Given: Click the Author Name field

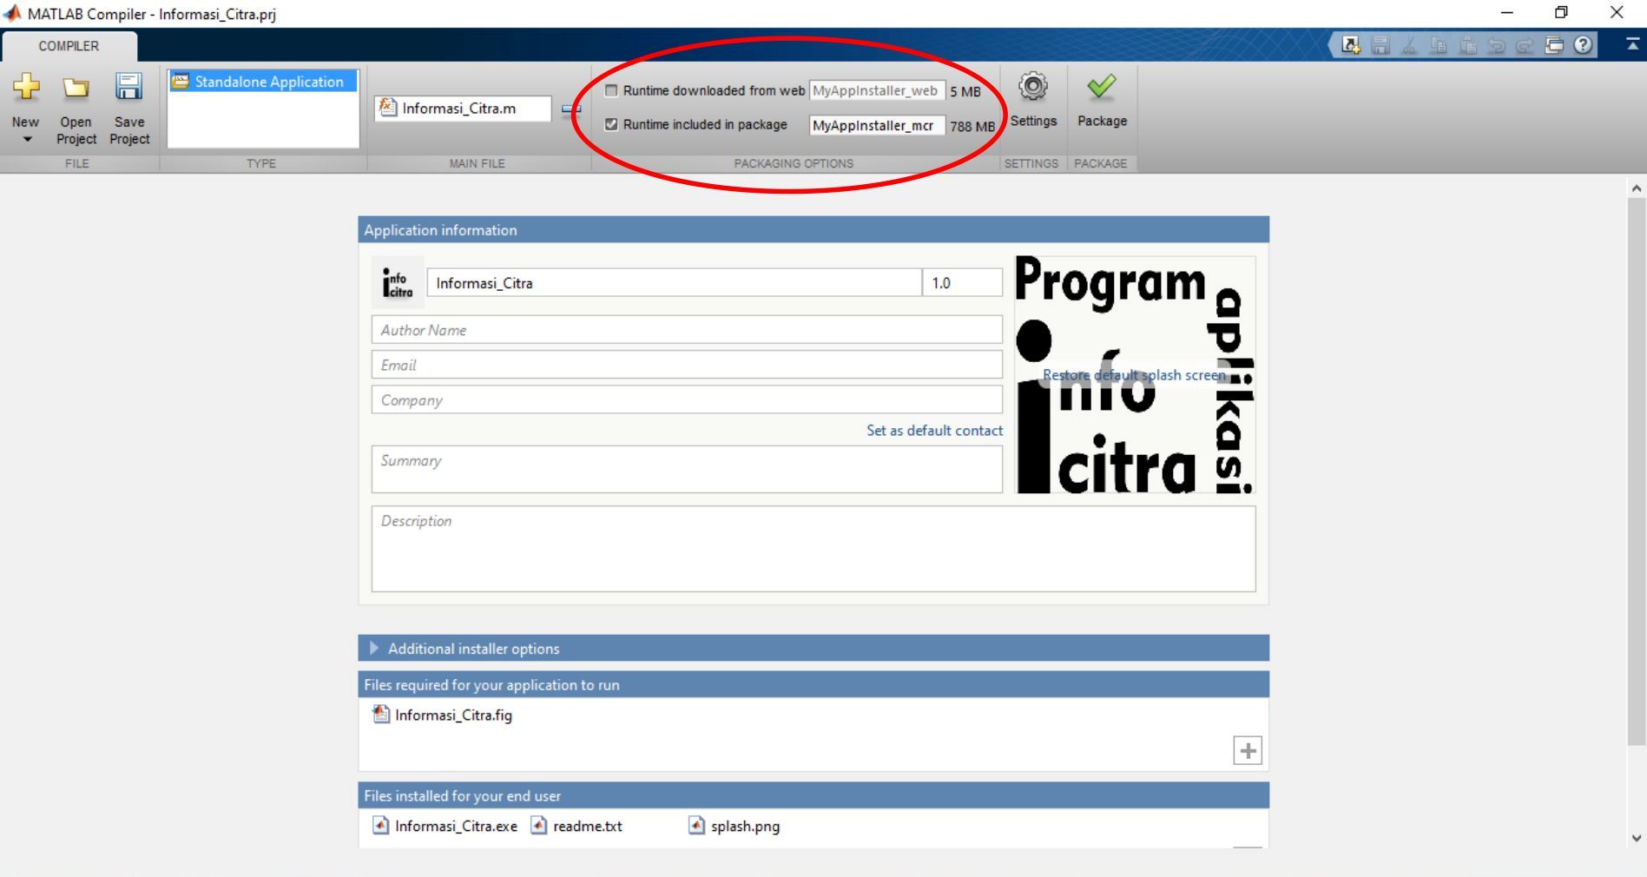Looking at the screenshot, I should [686, 330].
